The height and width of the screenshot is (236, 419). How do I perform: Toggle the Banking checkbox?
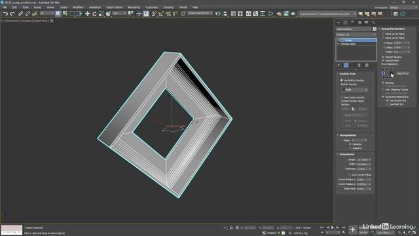point(383,83)
